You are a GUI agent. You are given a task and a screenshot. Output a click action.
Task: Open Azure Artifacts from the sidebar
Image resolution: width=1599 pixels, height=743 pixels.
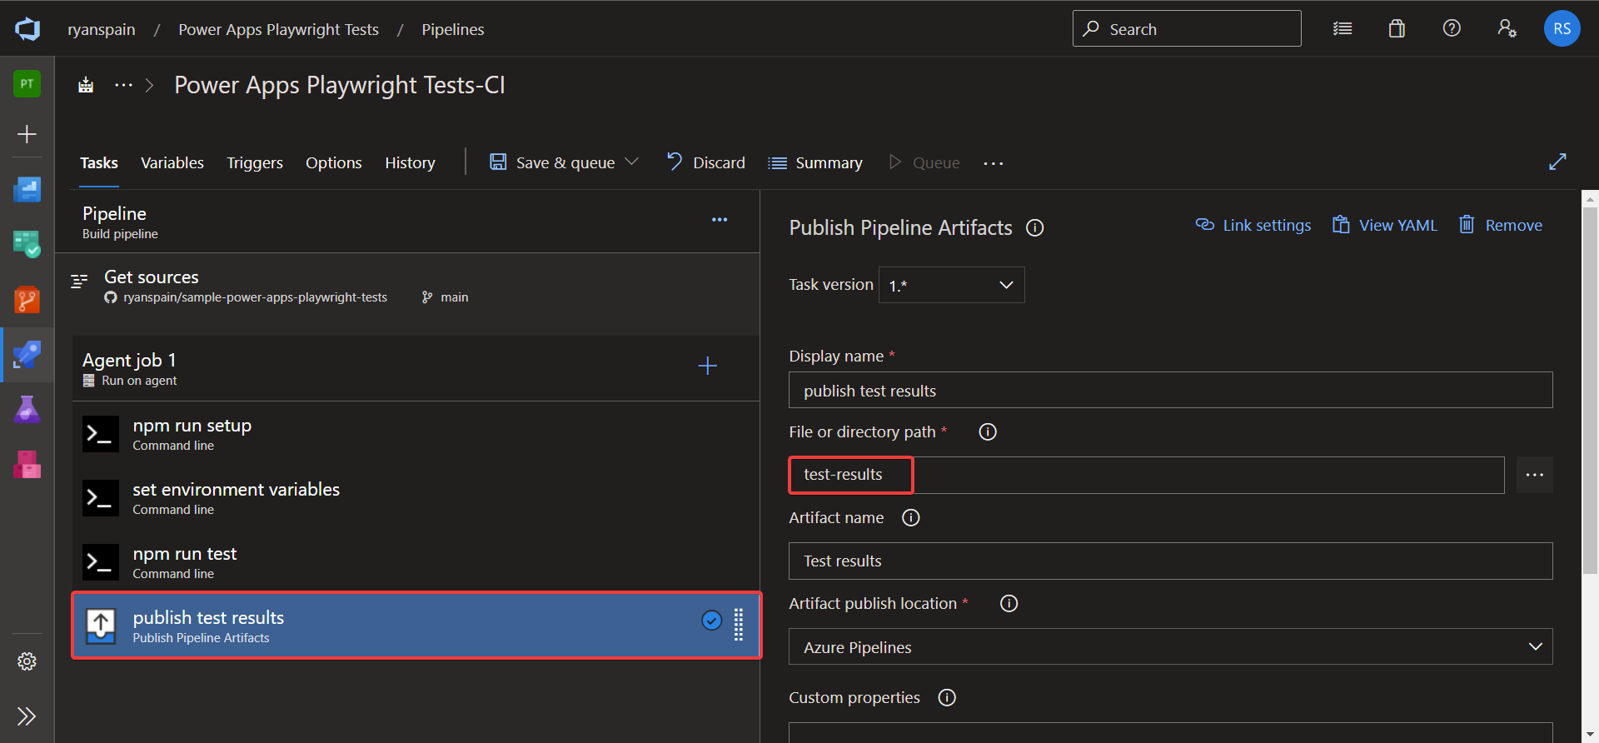coord(27,464)
